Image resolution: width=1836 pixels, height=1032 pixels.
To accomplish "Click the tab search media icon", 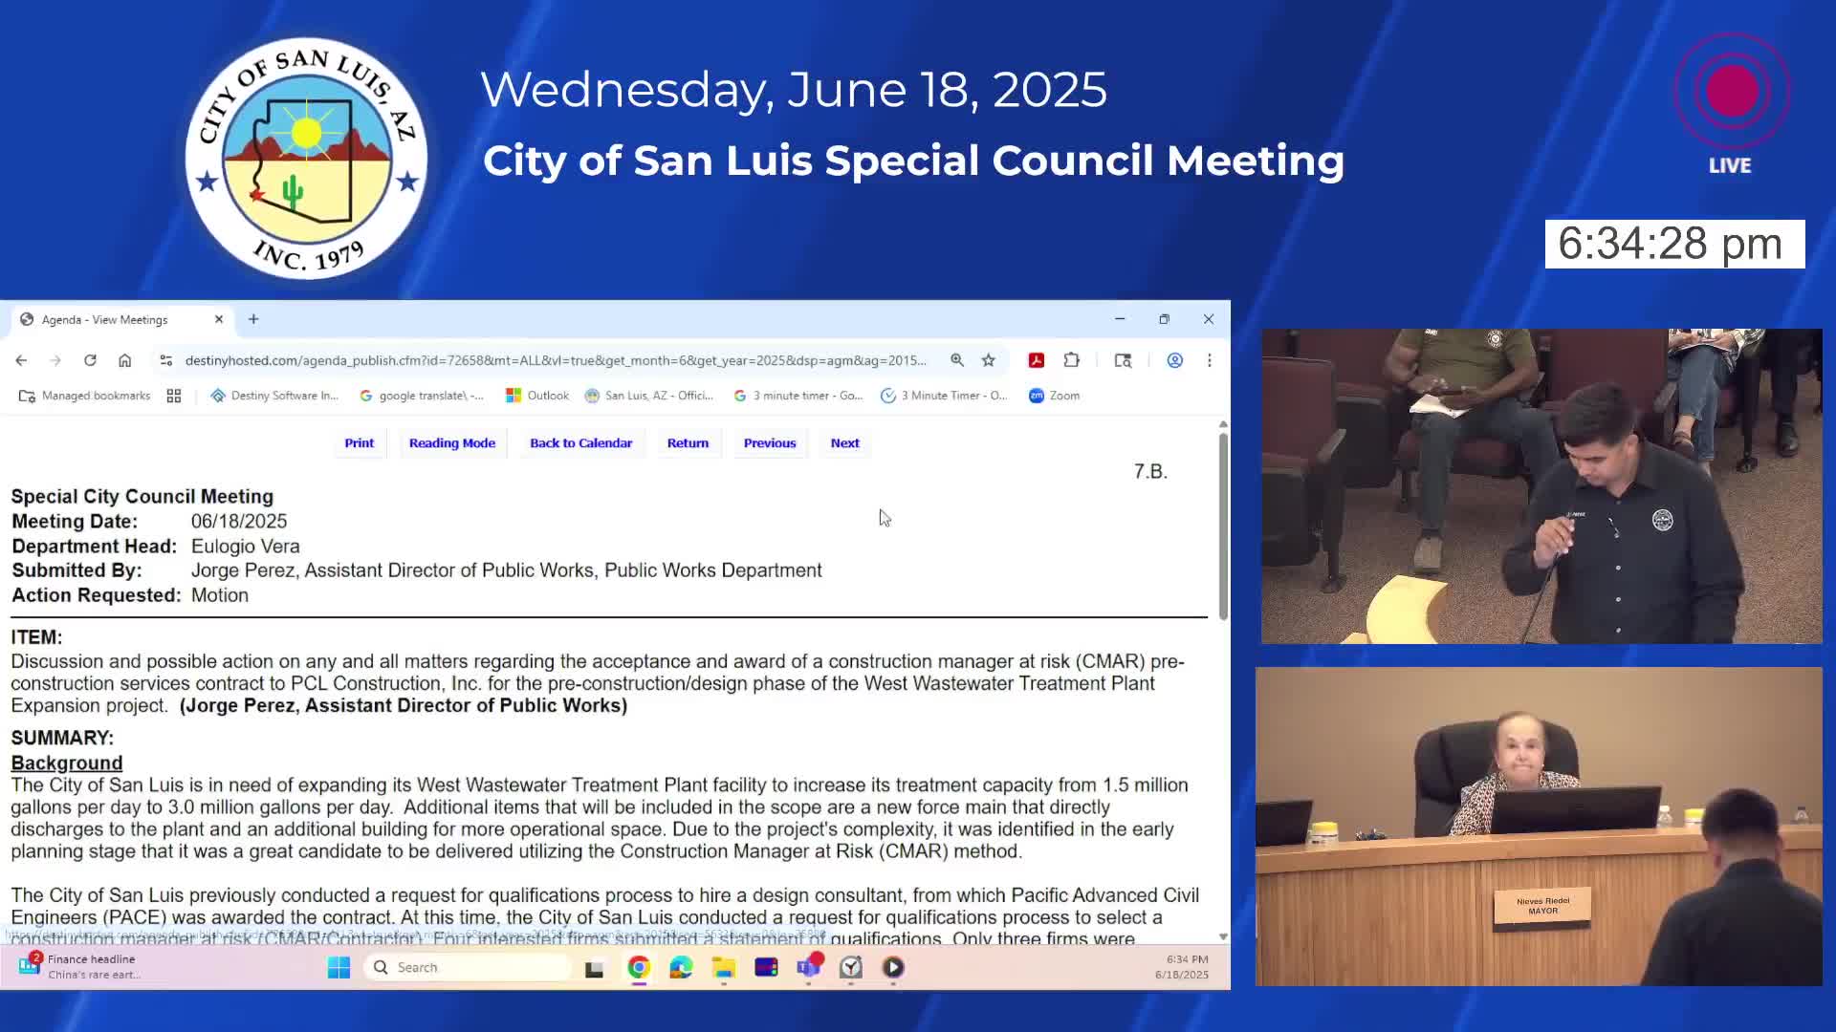I will click(1123, 360).
